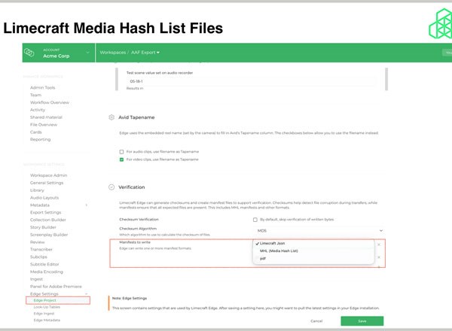This screenshot has width=452, height=331.
Task: Open Subtitle Editor settings
Action: point(44,264)
